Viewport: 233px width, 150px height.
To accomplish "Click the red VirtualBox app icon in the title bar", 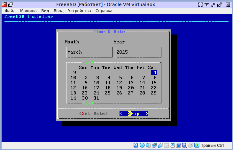I will tap(4, 4).
